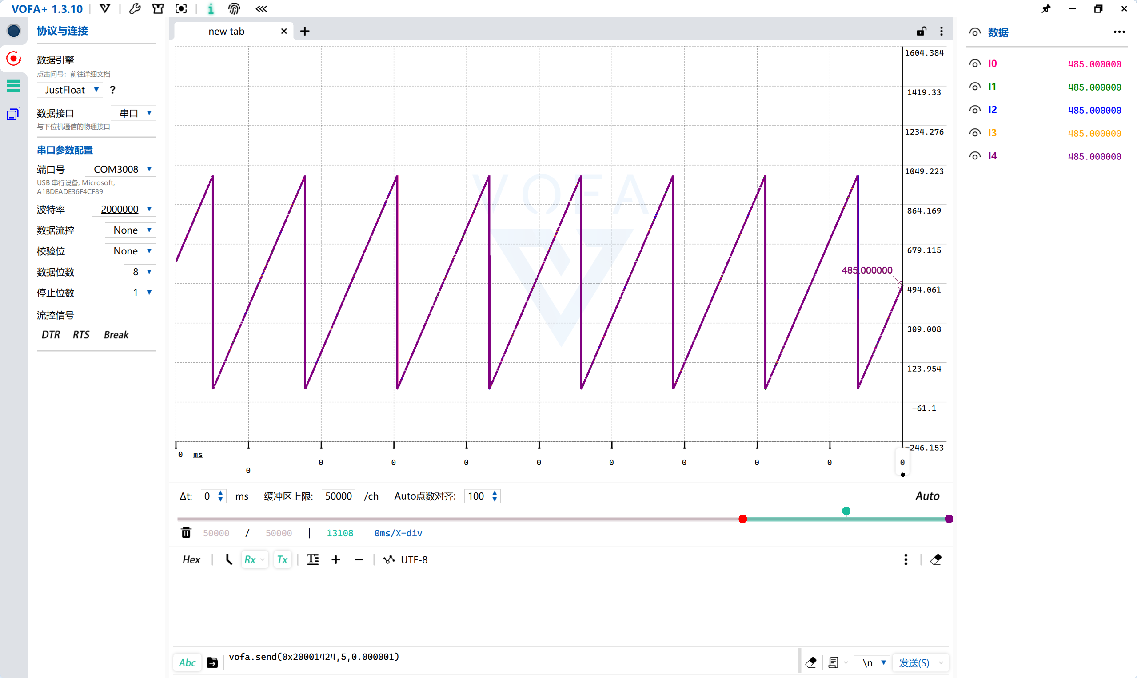The image size is (1137, 678).
Task: Toggle the lock icon above the plot
Action: click(921, 31)
